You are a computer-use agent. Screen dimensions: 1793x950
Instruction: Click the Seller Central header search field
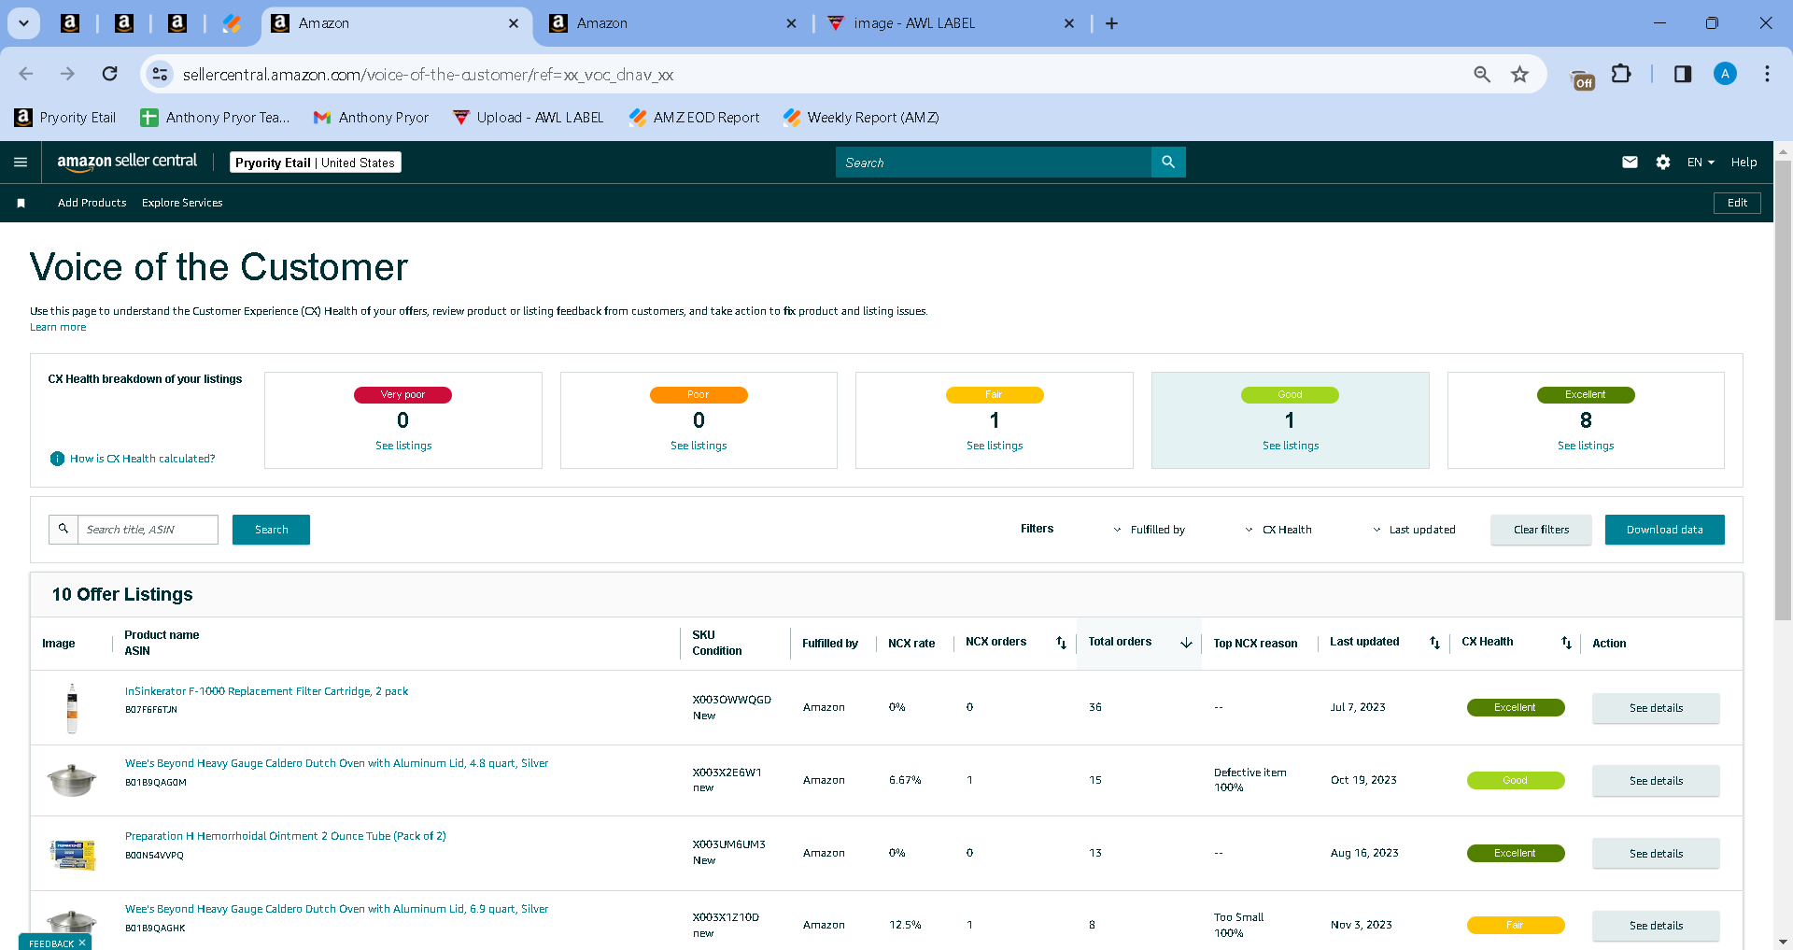[x=994, y=163]
